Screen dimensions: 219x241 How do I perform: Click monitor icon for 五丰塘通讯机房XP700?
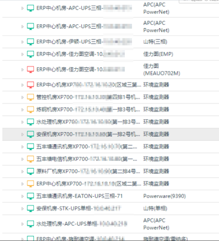pos(31,147)
